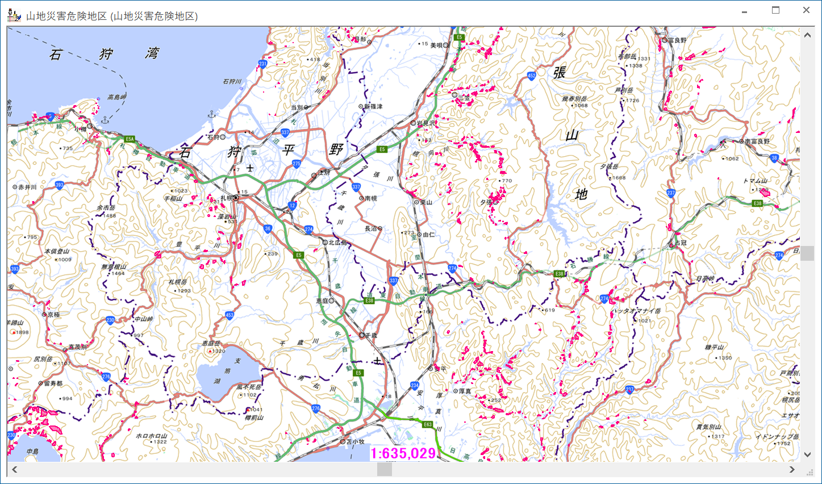
Task: Maximize the 山地災害危険地区 window
Action: [775, 10]
